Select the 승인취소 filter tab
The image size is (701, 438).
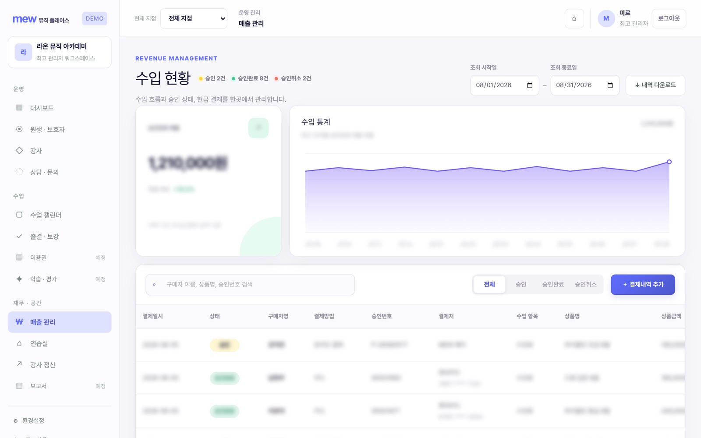(x=585, y=284)
